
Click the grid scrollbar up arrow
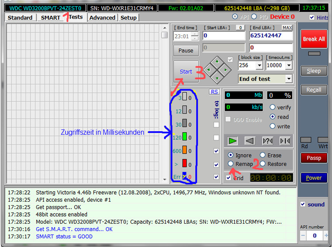pyautogui.click(x=165, y=28)
